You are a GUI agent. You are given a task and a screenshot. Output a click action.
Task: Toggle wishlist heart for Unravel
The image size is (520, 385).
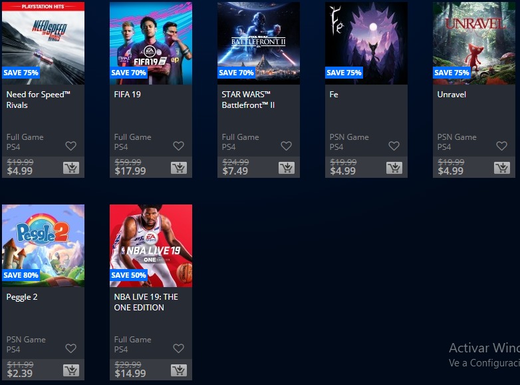click(x=502, y=146)
